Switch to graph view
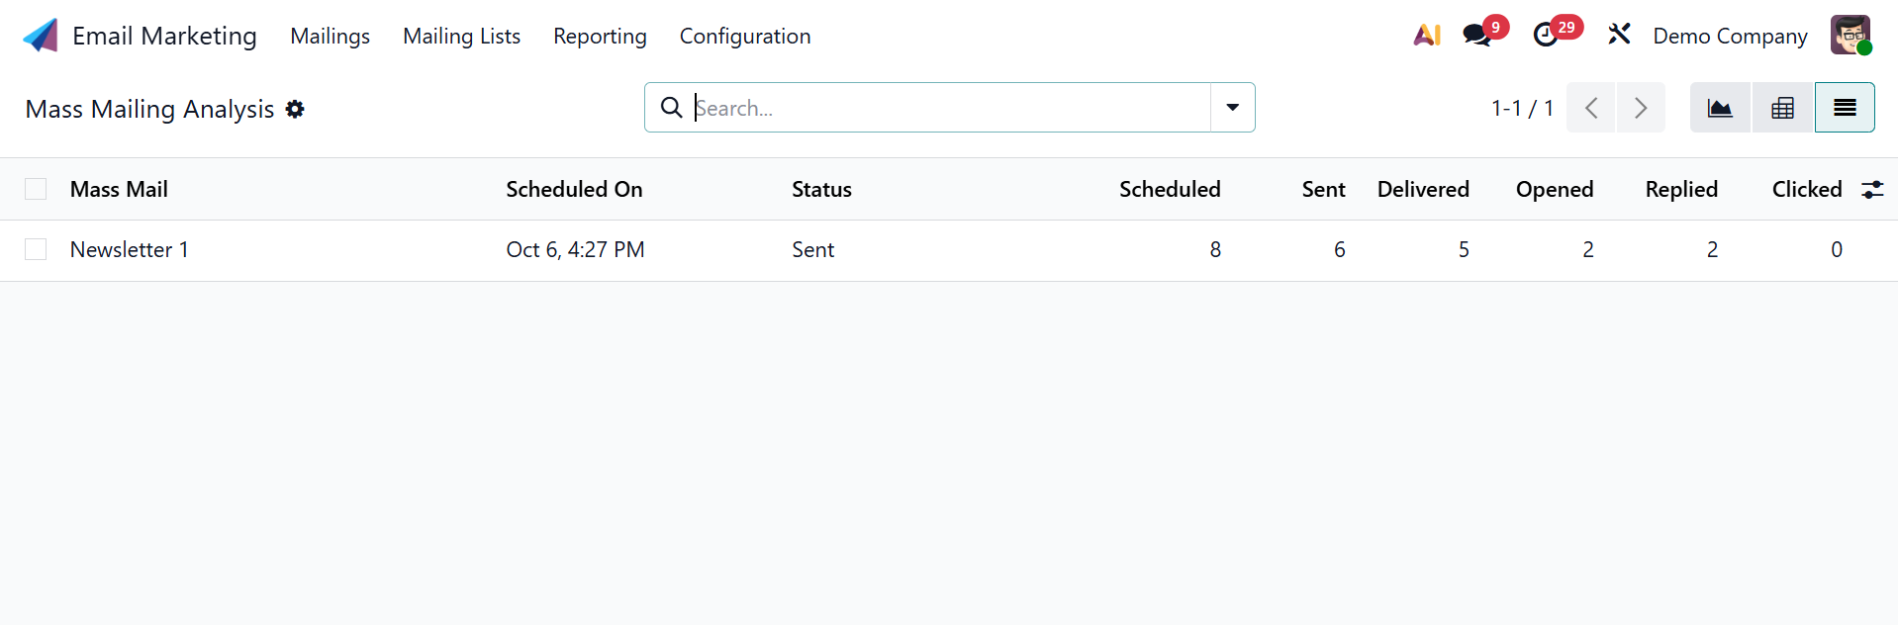 tap(1720, 108)
